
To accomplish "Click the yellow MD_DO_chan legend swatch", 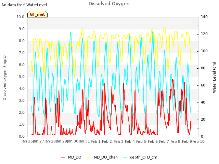I will coord(89,158).
